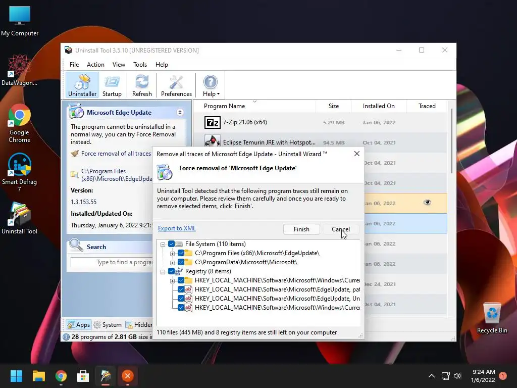The width and height of the screenshot is (517, 388).
Task: Switch to the Apps tab
Action: (78, 325)
